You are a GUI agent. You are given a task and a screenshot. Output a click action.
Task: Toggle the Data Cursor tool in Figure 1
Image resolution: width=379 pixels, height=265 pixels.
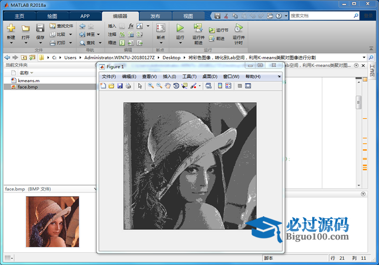[x=184, y=86]
